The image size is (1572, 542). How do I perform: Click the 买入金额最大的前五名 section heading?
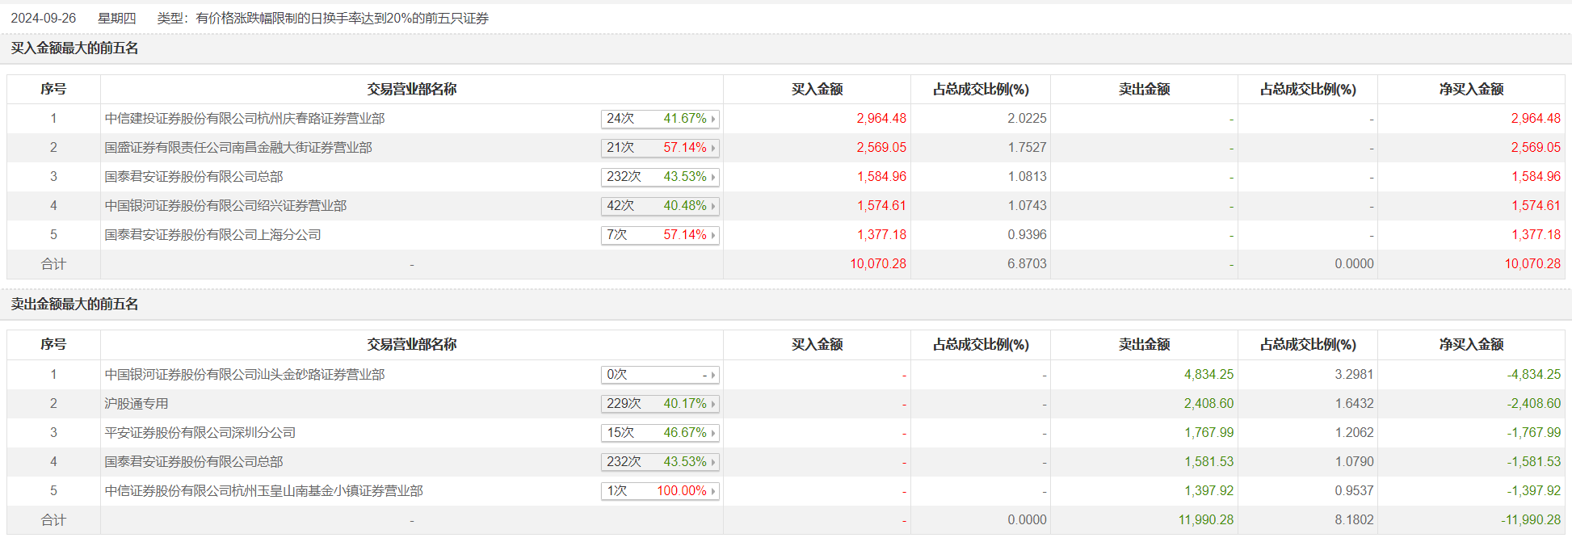click(74, 48)
